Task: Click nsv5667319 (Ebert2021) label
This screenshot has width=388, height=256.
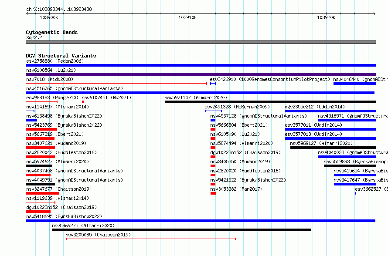Action: pyautogui.click(x=55, y=134)
